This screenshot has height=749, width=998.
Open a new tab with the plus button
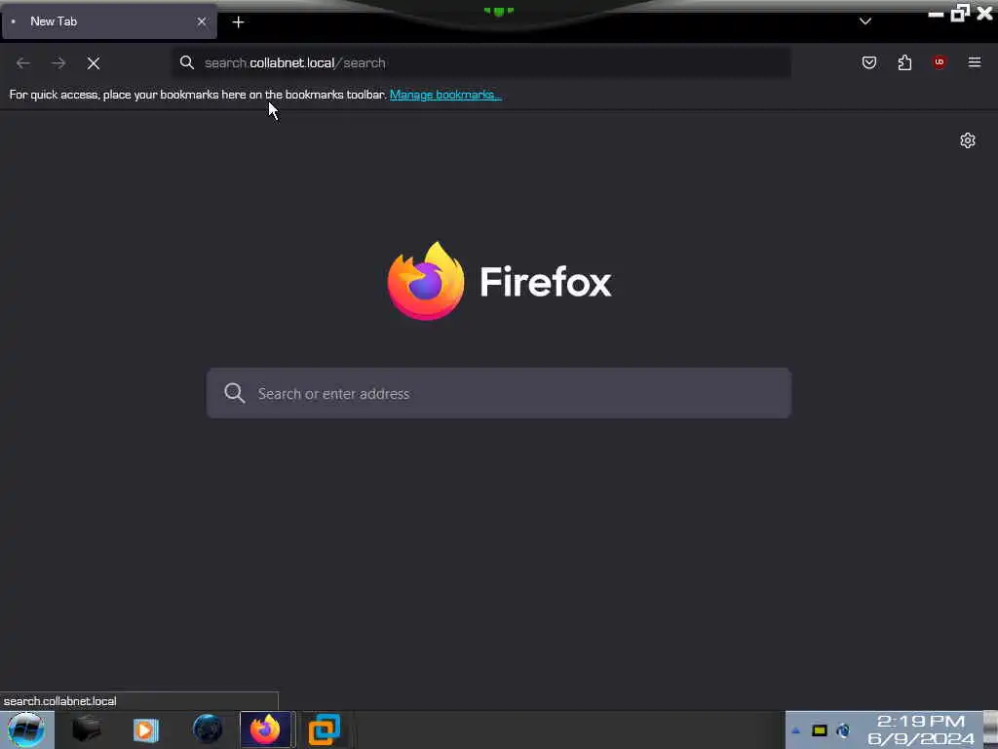238,22
